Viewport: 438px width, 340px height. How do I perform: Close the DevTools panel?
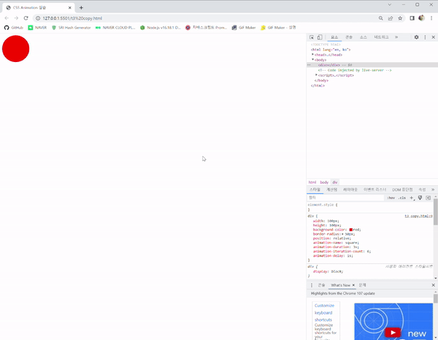click(x=433, y=37)
